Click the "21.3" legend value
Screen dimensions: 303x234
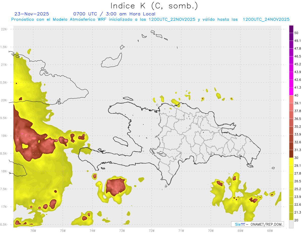point(298,213)
